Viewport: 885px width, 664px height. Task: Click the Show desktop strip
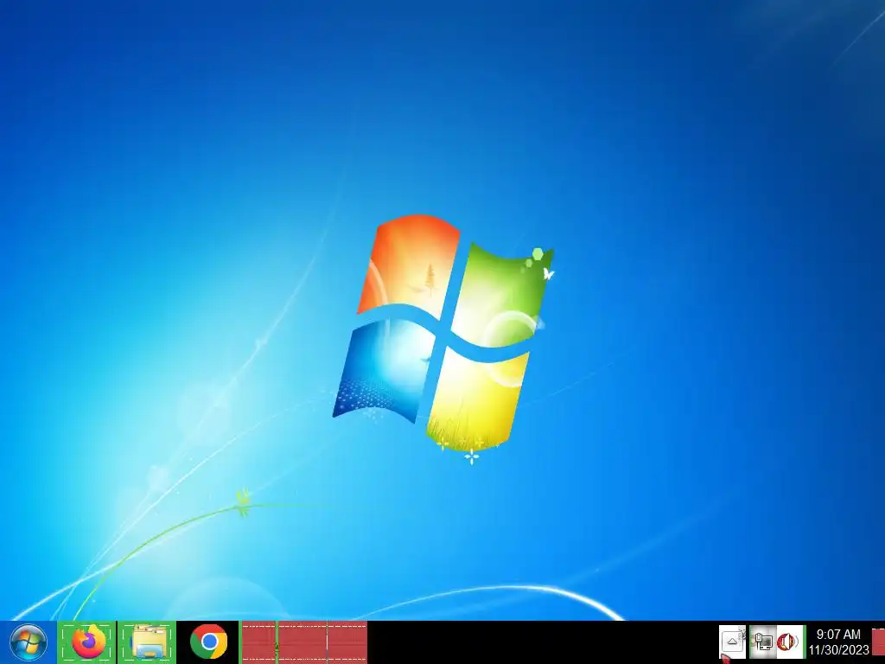[x=878, y=642]
